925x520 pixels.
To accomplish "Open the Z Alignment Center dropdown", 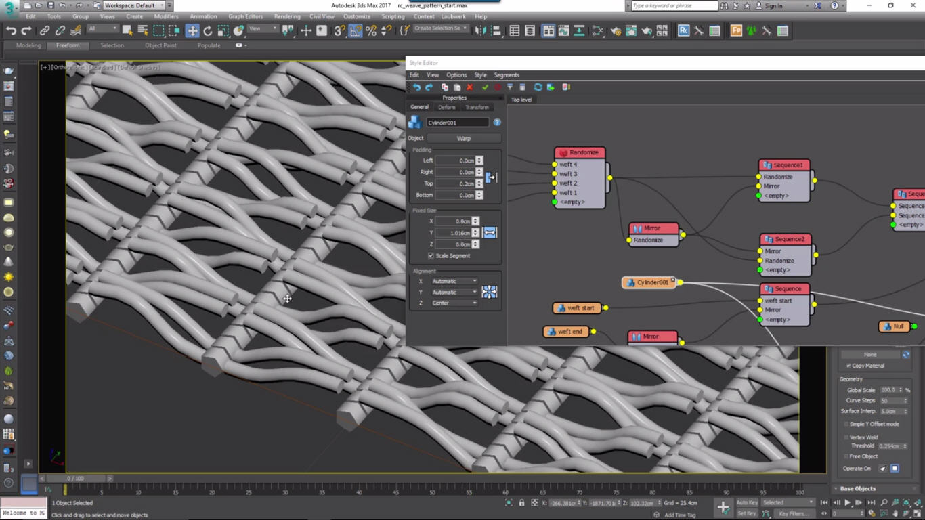I will tap(454, 303).
